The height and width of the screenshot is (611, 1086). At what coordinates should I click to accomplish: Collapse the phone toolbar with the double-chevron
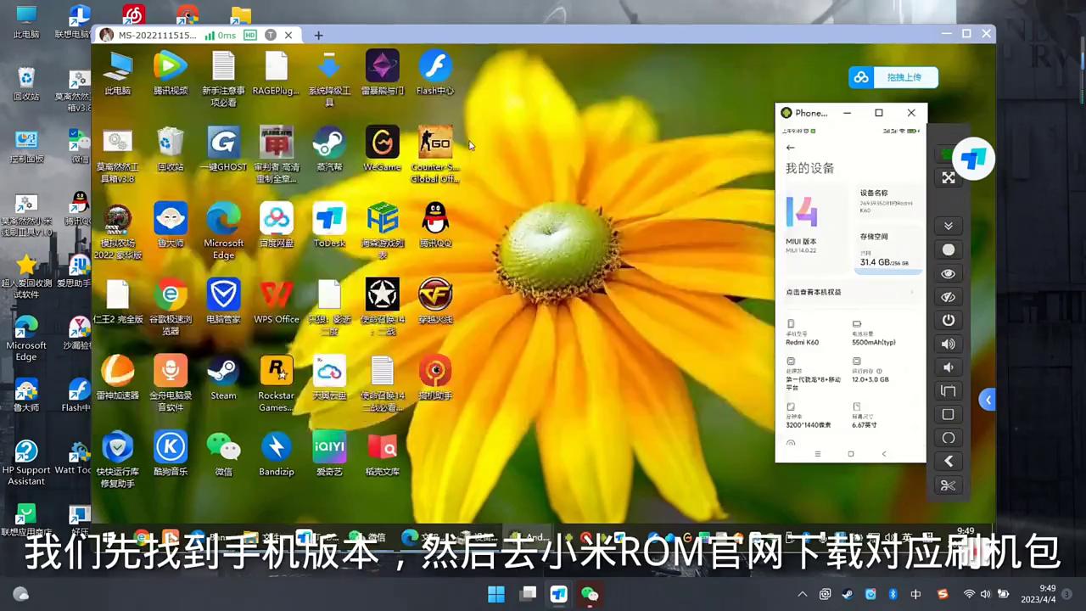point(949,225)
